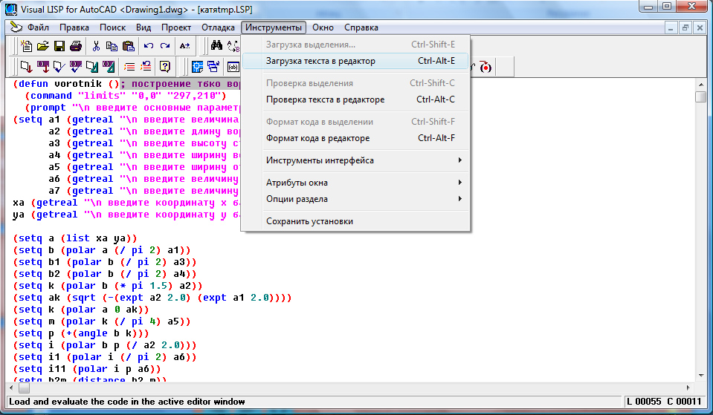This screenshot has height=415, width=713.
Task: Expand Инструменты интерфейса submenu
Action: coord(355,160)
